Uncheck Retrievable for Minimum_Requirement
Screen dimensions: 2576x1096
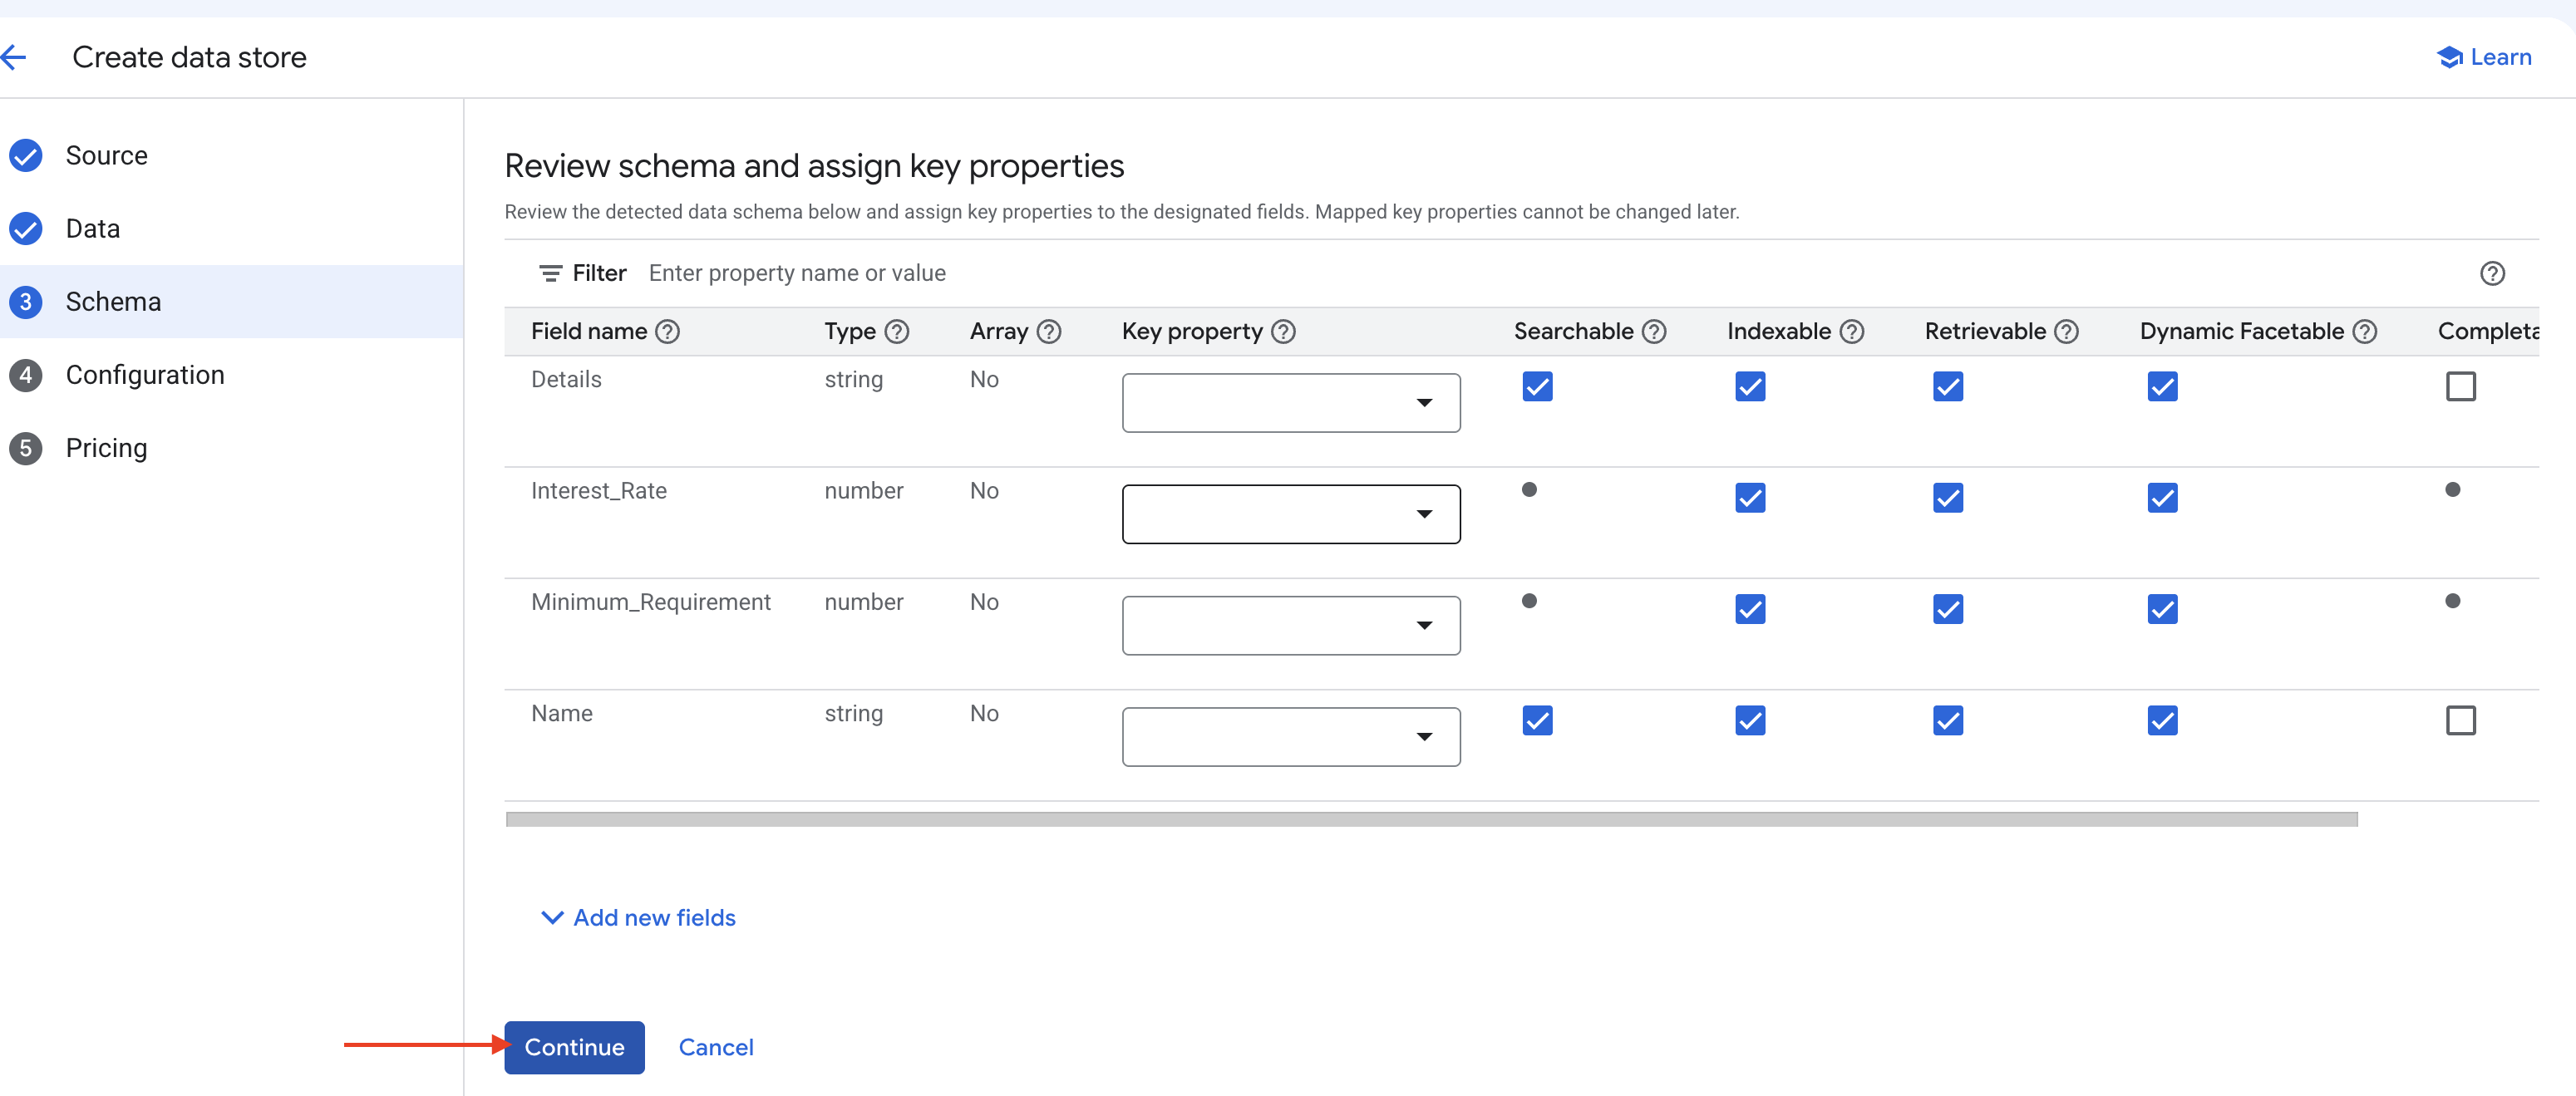1947,608
